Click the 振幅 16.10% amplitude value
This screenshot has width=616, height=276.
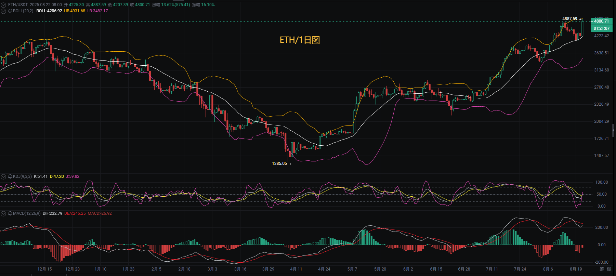tap(204, 5)
